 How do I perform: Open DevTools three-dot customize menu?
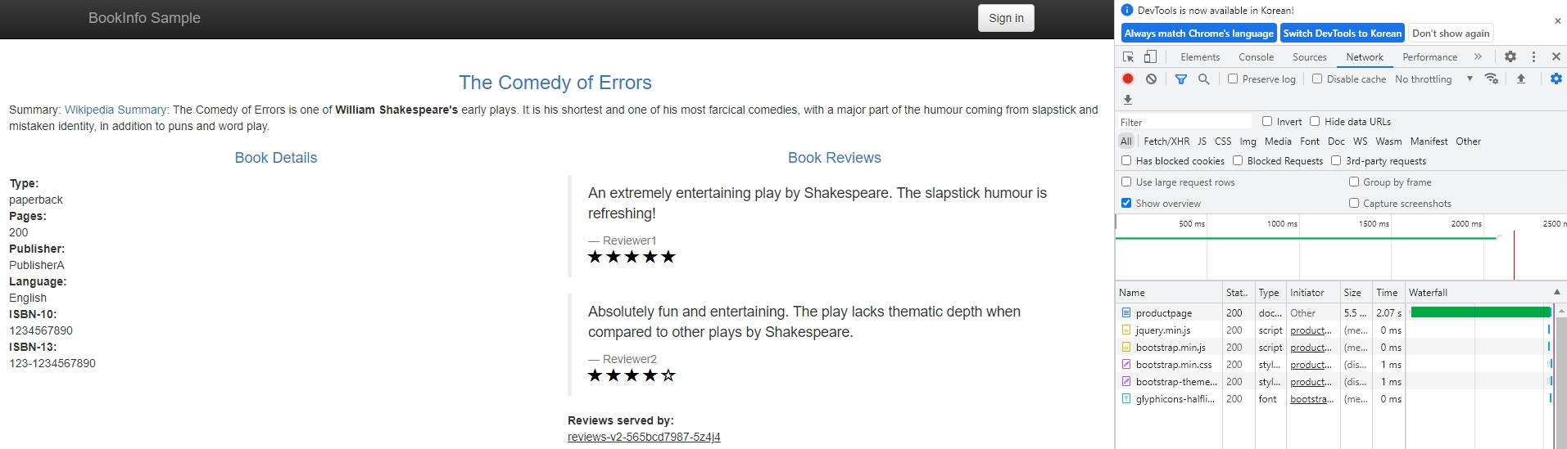click(x=1533, y=57)
